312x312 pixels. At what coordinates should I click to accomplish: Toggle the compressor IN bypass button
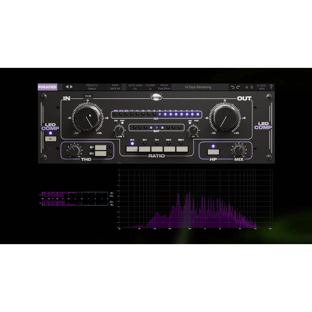pyautogui.click(x=51, y=139)
